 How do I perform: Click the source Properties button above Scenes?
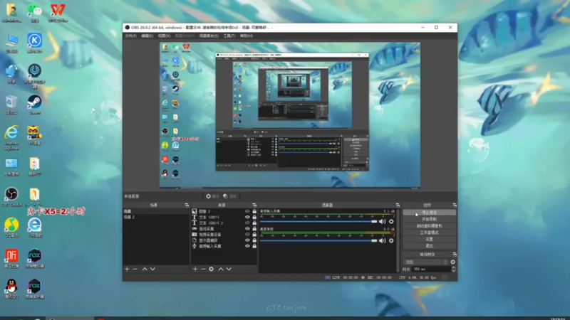tap(212, 196)
